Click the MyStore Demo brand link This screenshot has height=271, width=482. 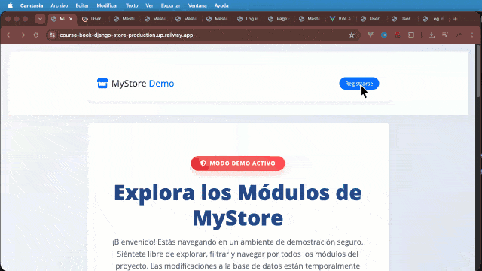[136, 84]
